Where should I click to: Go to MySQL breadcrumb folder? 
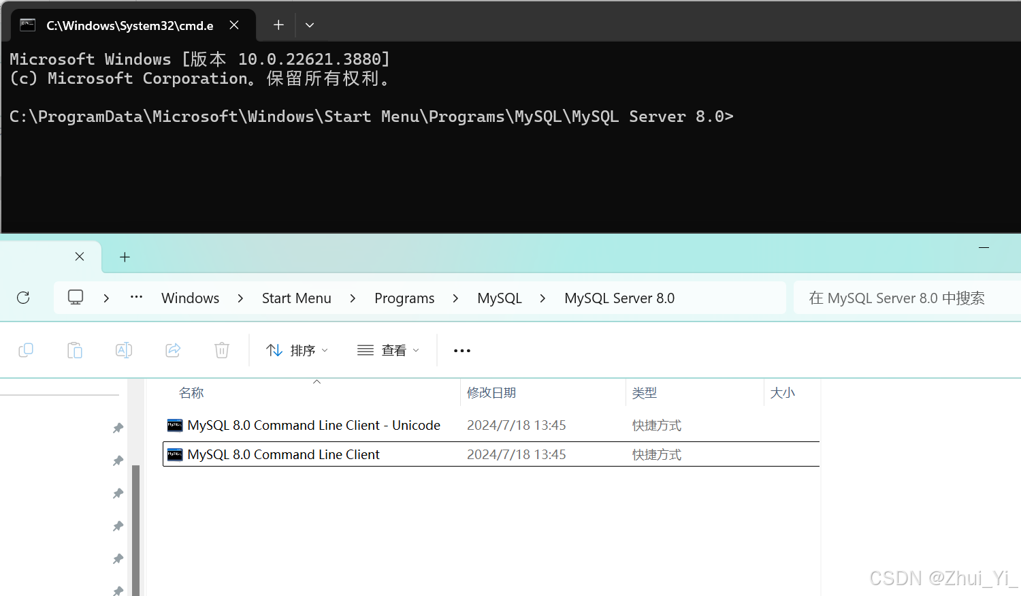500,298
